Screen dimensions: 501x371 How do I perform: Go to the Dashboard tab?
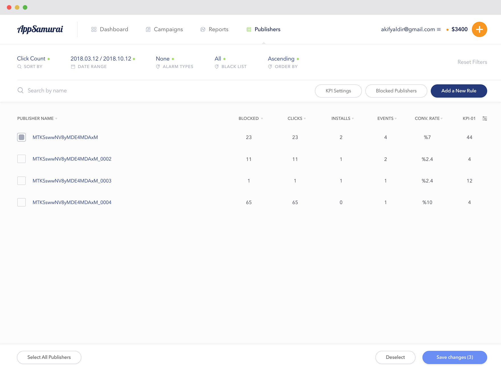[110, 29]
